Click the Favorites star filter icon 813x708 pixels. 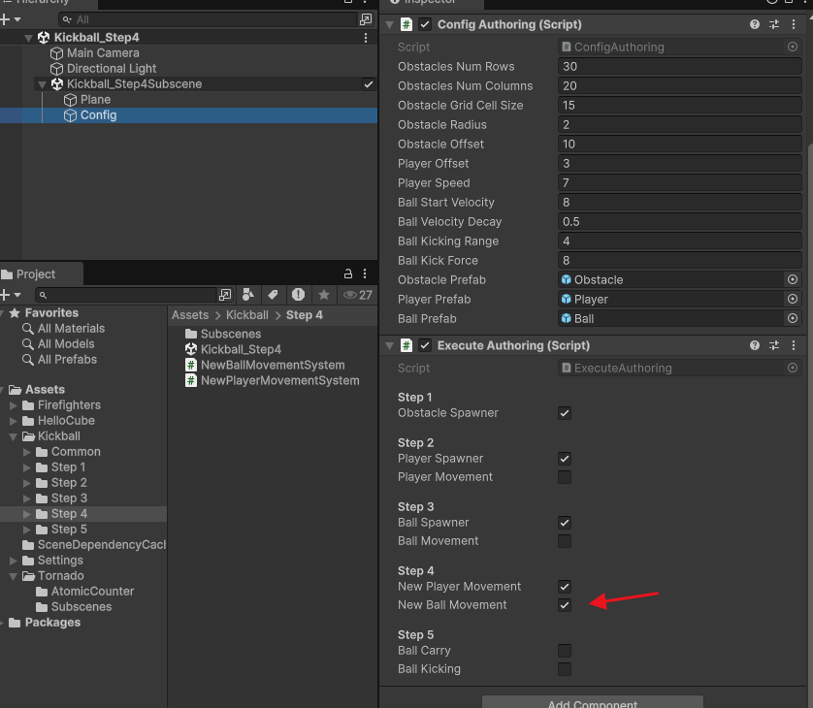point(324,295)
